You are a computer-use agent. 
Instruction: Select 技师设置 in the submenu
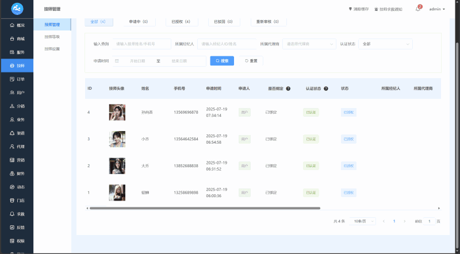click(x=52, y=49)
